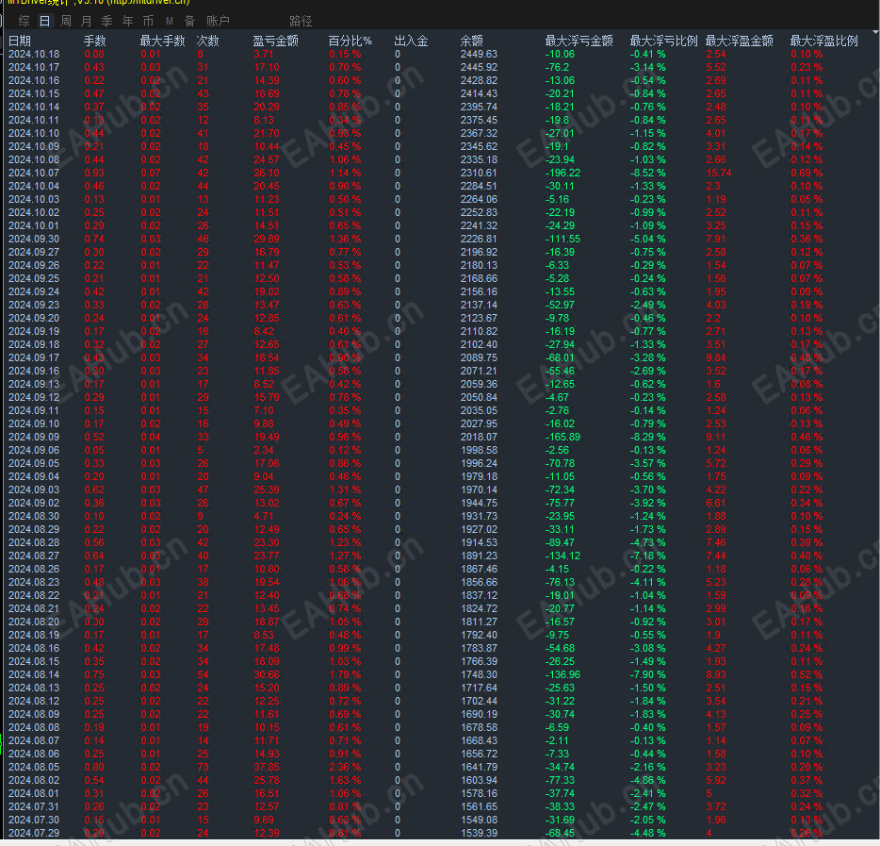Screen dimensions: 880x846
Task: Click the 最大浮盈金额 column header
Action: [x=739, y=41]
